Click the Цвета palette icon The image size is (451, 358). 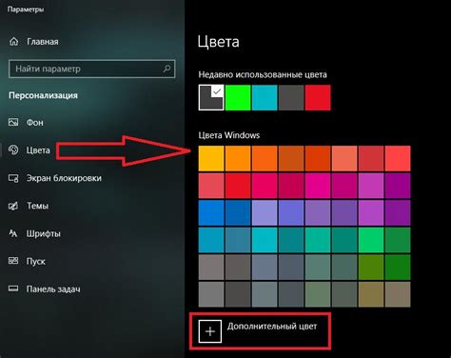pyautogui.click(x=13, y=149)
